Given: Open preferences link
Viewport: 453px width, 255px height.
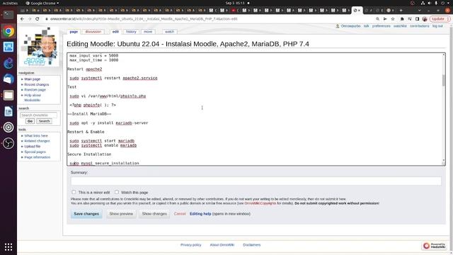Looking at the screenshot, I should tap(381, 26).
